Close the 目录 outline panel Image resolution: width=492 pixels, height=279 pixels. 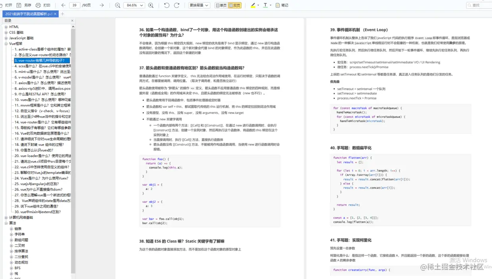(x=72, y=21)
